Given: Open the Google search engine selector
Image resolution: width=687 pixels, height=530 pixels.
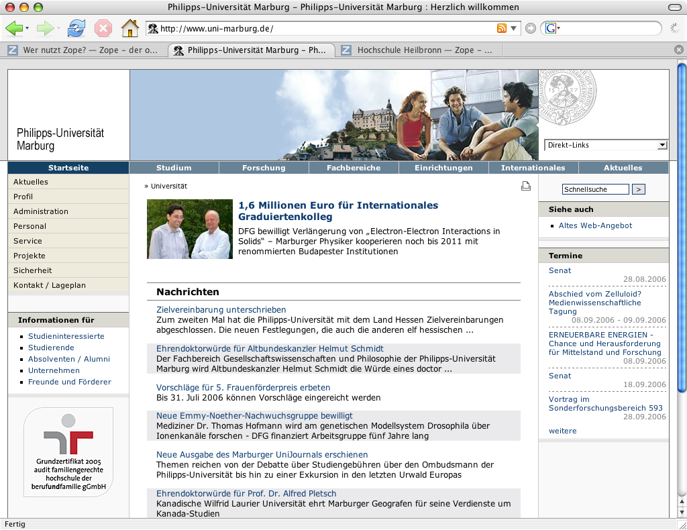Looking at the screenshot, I should point(553,28).
